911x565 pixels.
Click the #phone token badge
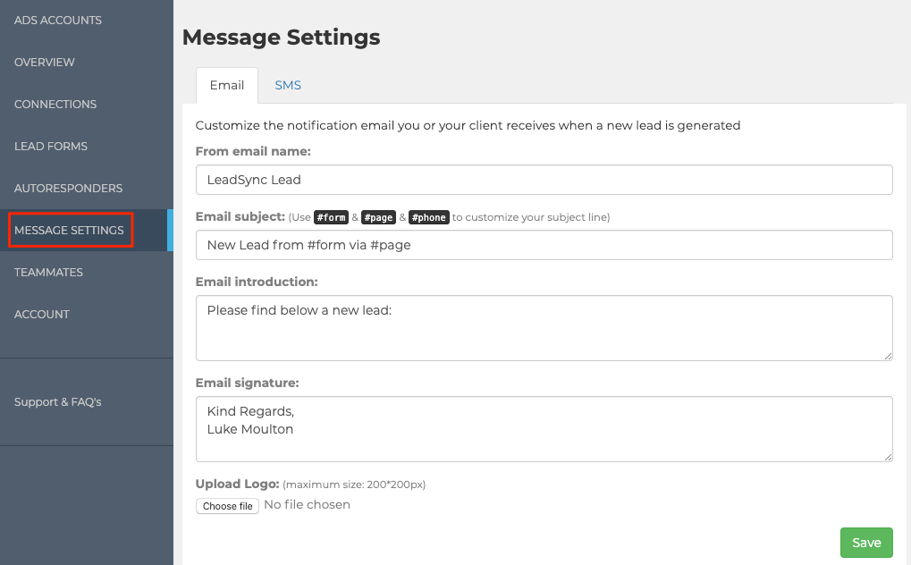click(428, 216)
